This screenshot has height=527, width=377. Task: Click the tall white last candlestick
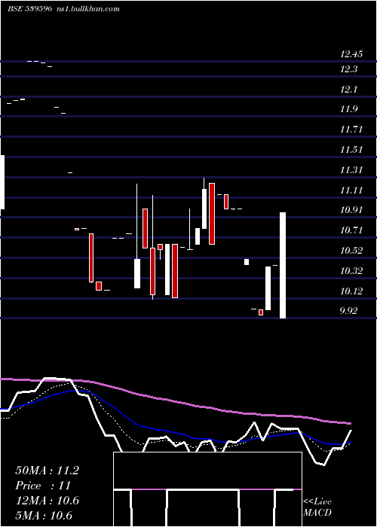point(283,265)
